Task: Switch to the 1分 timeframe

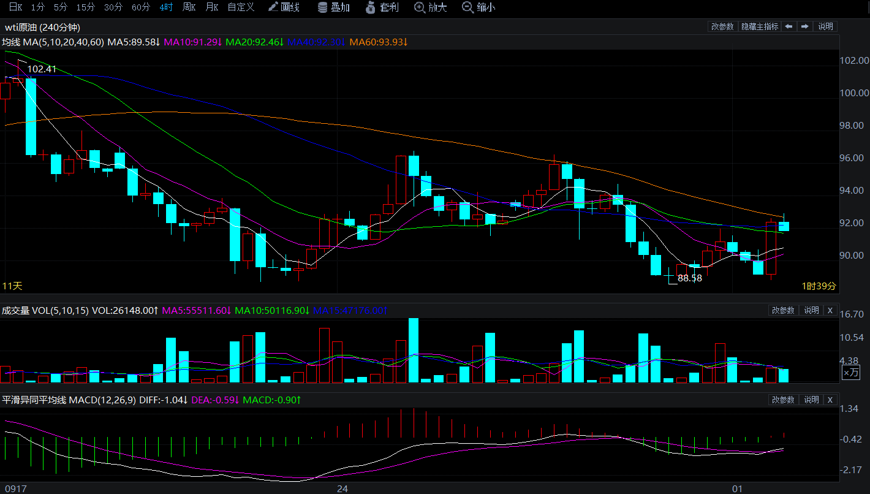Action: [x=37, y=7]
